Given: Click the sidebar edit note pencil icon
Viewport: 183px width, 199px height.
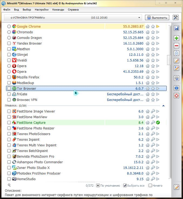Looking at the screenshot, I should click(177, 61).
